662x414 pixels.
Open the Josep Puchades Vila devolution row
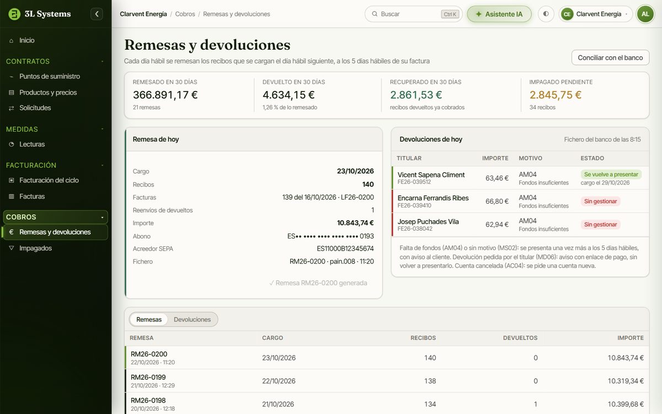[x=520, y=225]
